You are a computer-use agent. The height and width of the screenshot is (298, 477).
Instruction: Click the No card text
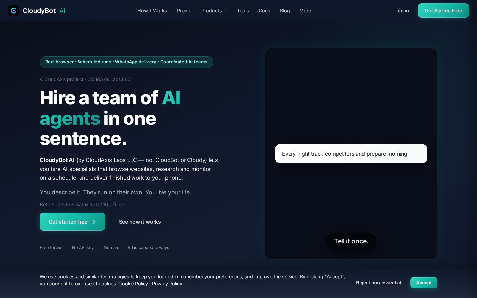click(x=112, y=248)
